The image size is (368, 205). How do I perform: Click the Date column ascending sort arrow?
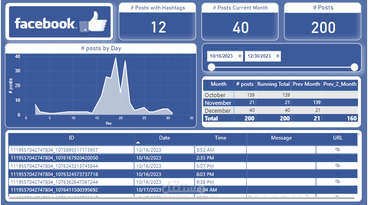[x=138, y=143]
